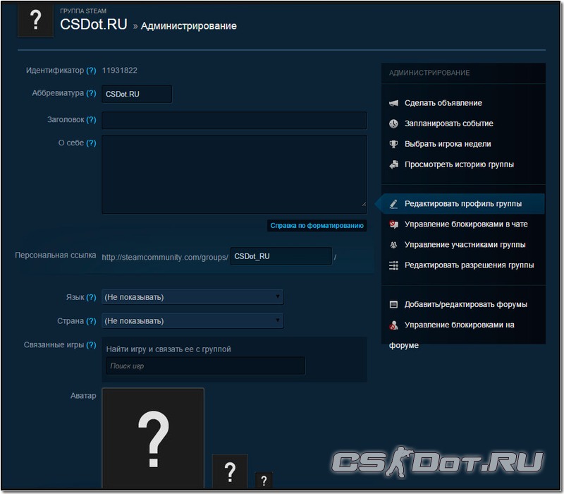The height and width of the screenshot is (494, 564).
Task: Click the group history icon
Action: (393, 165)
